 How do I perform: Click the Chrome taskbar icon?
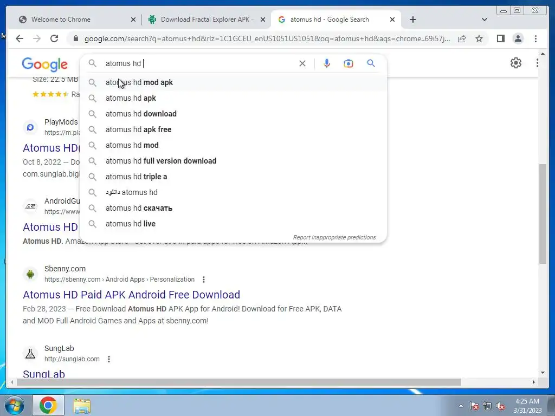click(x=48, y=405)
